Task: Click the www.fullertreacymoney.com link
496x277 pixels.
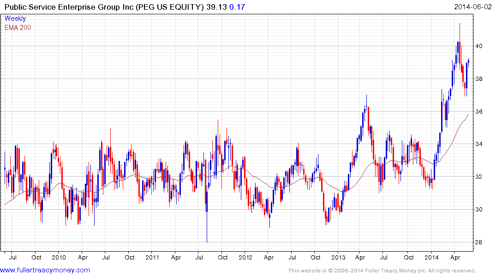Action: [x=45, y=270]
